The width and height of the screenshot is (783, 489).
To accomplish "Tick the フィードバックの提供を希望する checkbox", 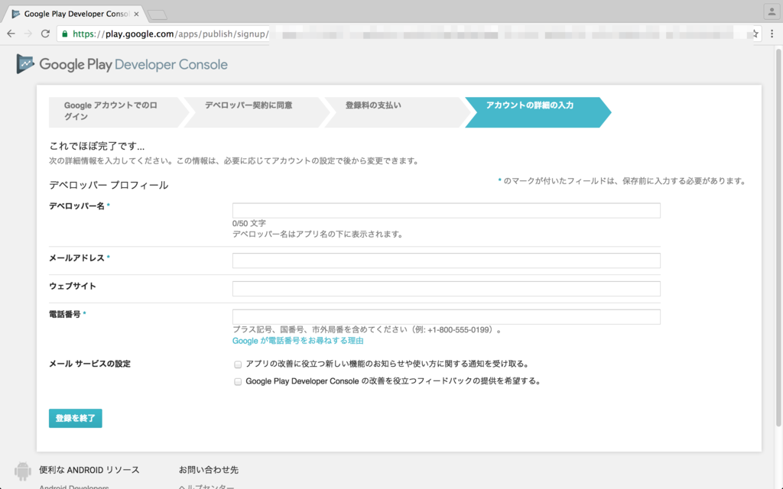I will [238, 381].
